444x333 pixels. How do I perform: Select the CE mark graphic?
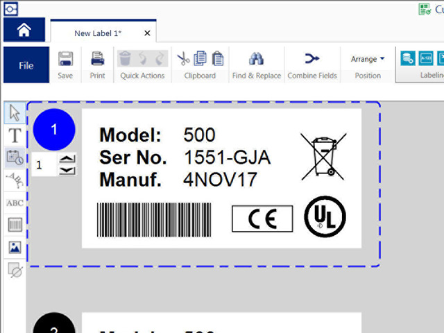[262, 219]
